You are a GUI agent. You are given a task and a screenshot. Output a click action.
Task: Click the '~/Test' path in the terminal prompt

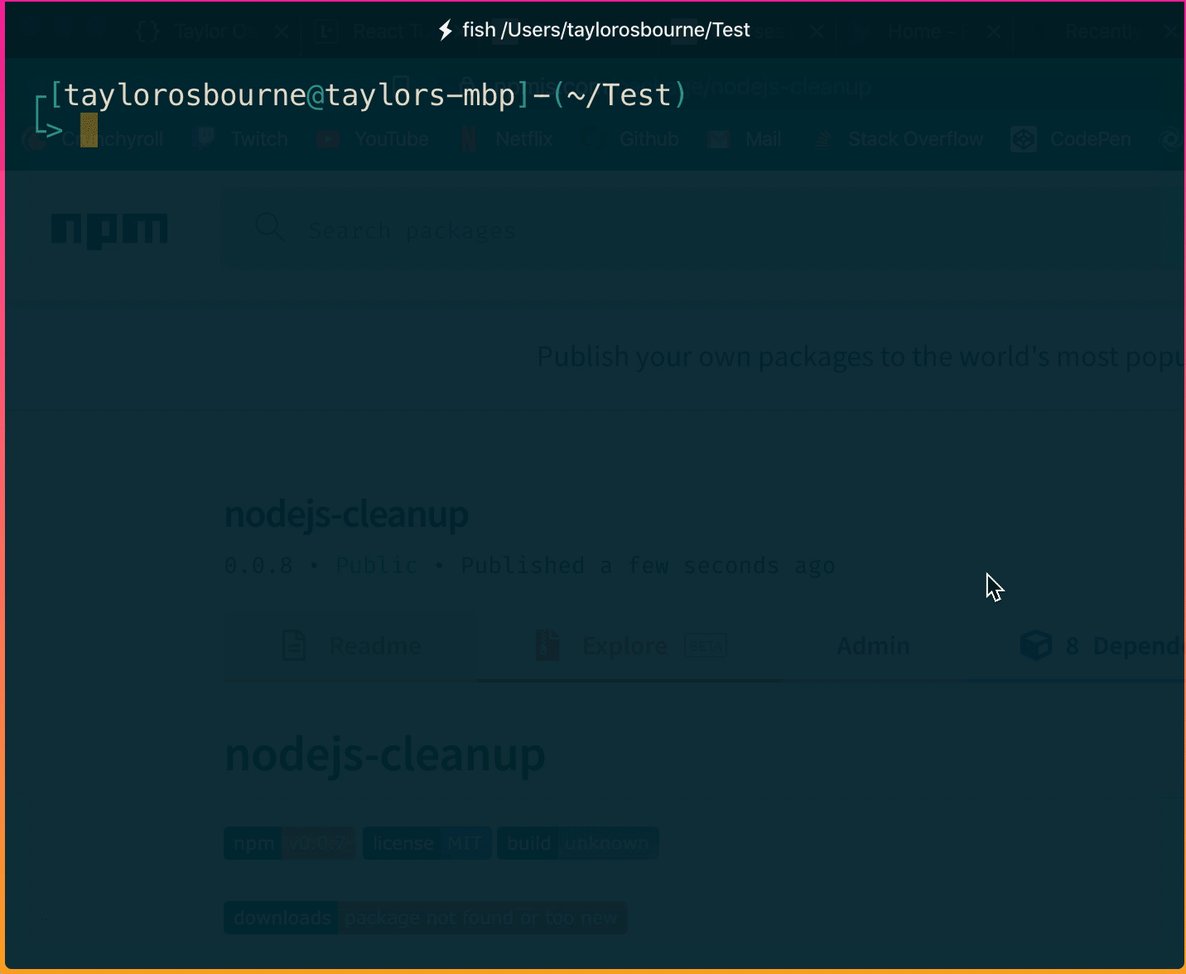619,94
